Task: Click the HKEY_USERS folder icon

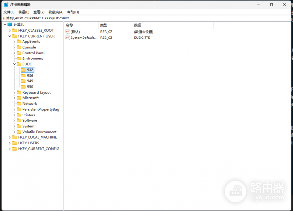Action: [14, 143]
